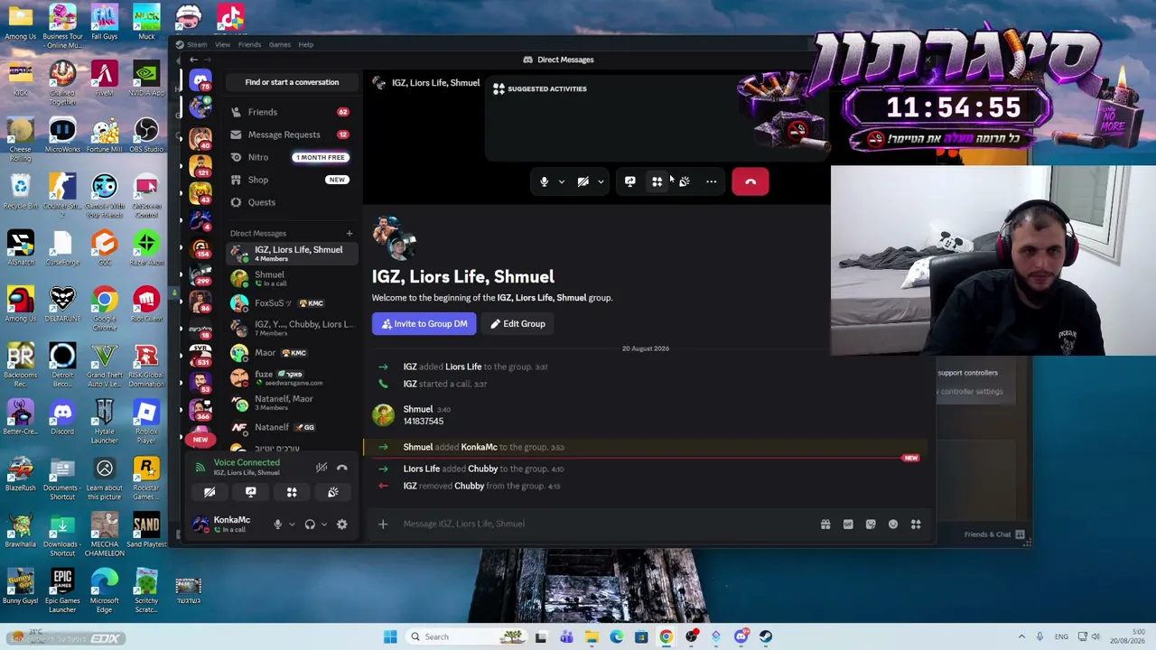The width and height of the screenshot is (1156, 650).
Task: Toggle camera in the call controls
Action: click(583, 181)
